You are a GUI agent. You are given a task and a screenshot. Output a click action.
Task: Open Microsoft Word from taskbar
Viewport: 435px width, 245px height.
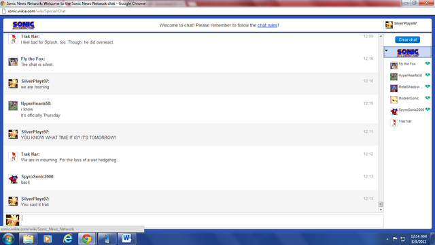pyautogui.click(x=126, y=239)
